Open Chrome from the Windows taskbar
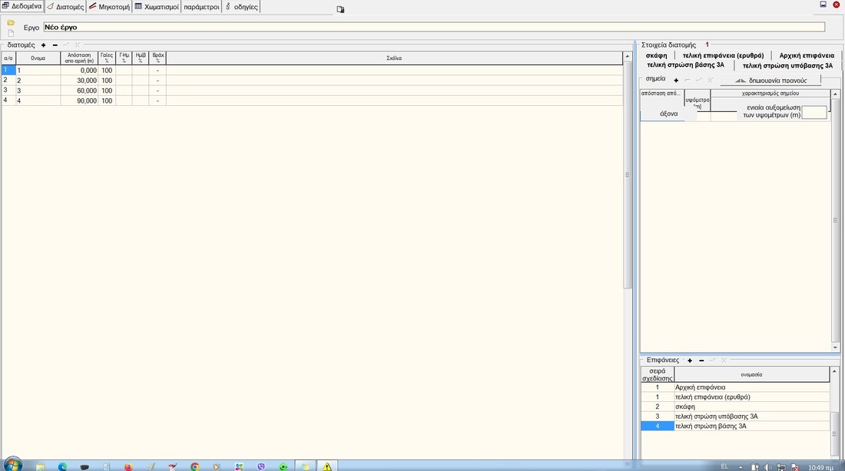845x471 pixels. coord(195,466)
